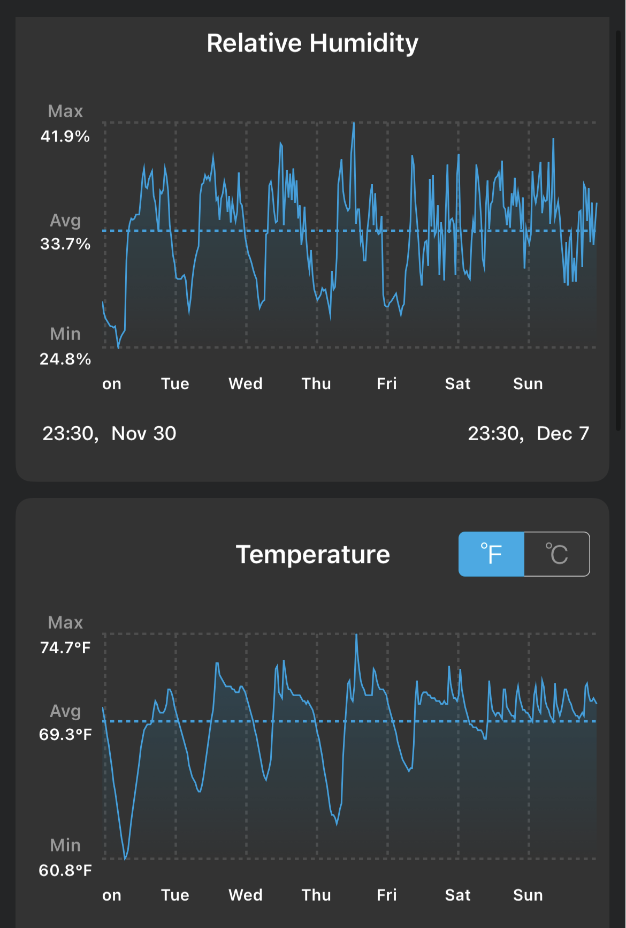The image size is (626, 928).
Task: Click Sat on the humidity chart axis
Action: [x=457, y=383]
